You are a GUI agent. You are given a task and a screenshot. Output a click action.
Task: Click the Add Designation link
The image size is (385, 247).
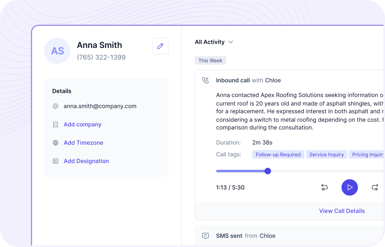86,161
